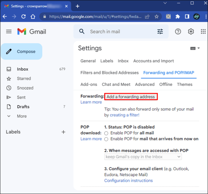Open the Google apps grid icon

tap(203, 32)
